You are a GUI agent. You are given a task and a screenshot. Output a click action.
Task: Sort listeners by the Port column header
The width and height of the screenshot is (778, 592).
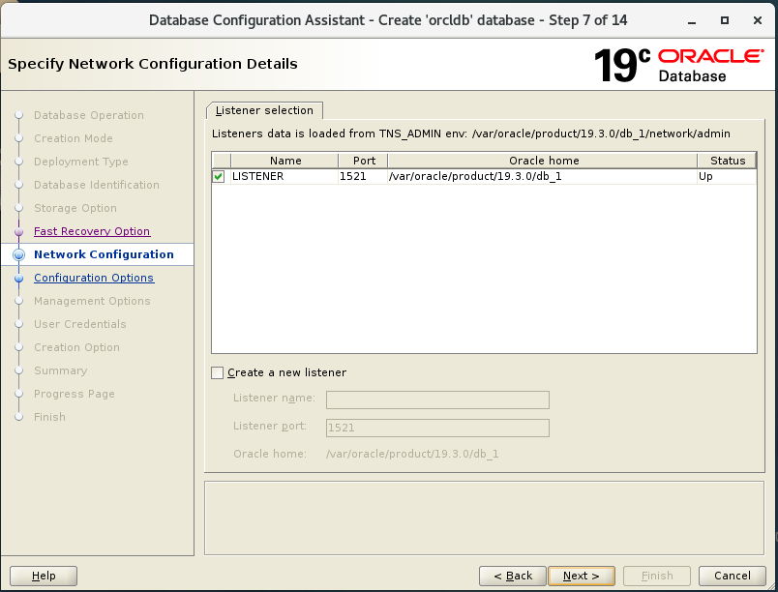[362, 161]
